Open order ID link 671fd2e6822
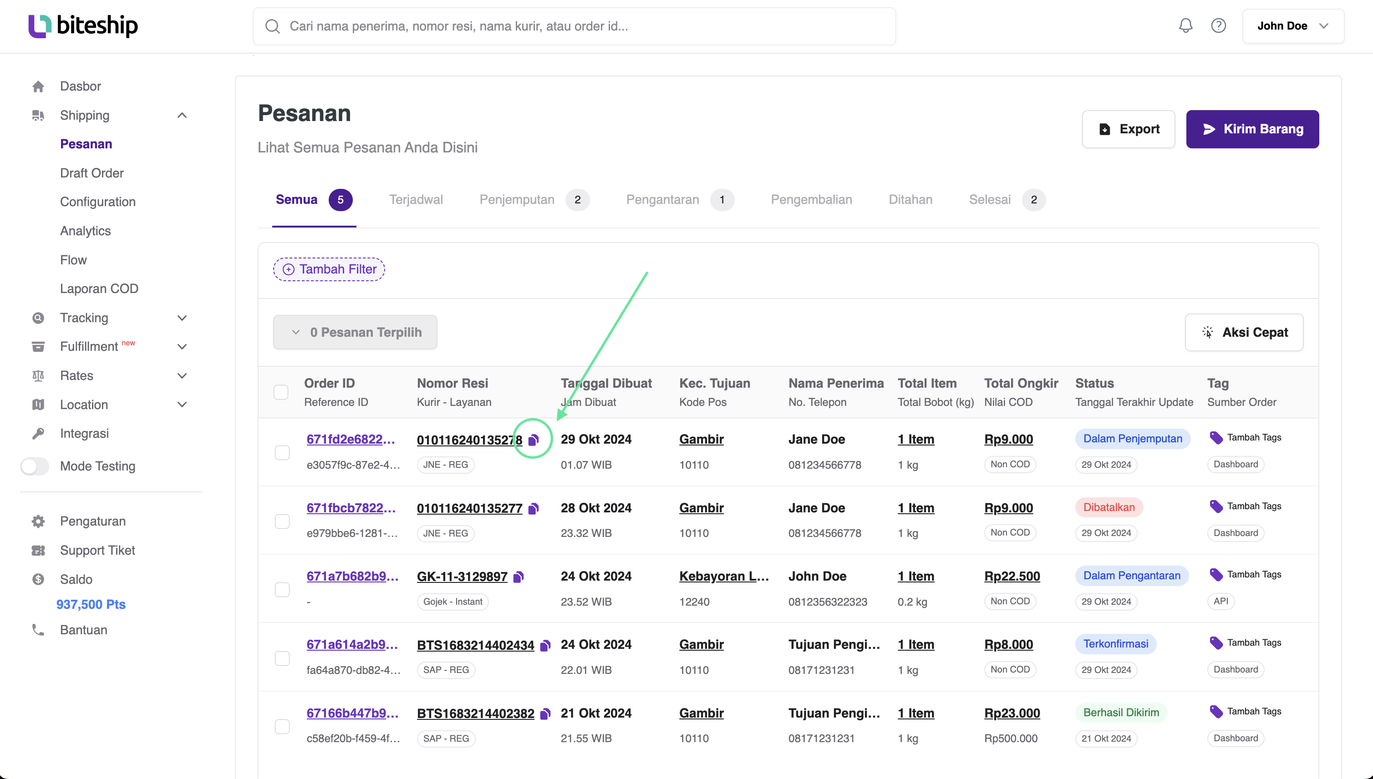Viewport: 1373px width, 779px height. (351, 439)
